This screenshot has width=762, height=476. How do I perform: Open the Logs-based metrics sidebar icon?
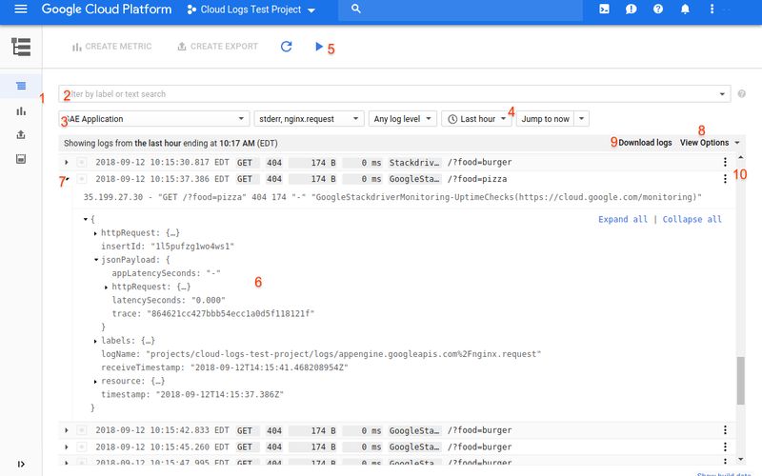[x=21, y=110]
